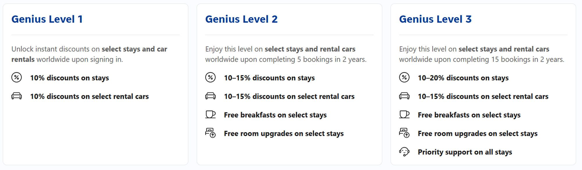Click the percent discount icon in Level 2

point(210,78)
